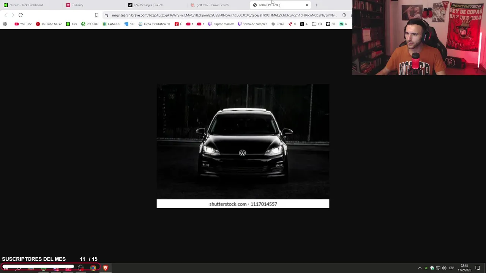This screenshot has width=486, height=273.
Task: Open the YouTube Music bookmark
Action: click(x=49, y=24)
